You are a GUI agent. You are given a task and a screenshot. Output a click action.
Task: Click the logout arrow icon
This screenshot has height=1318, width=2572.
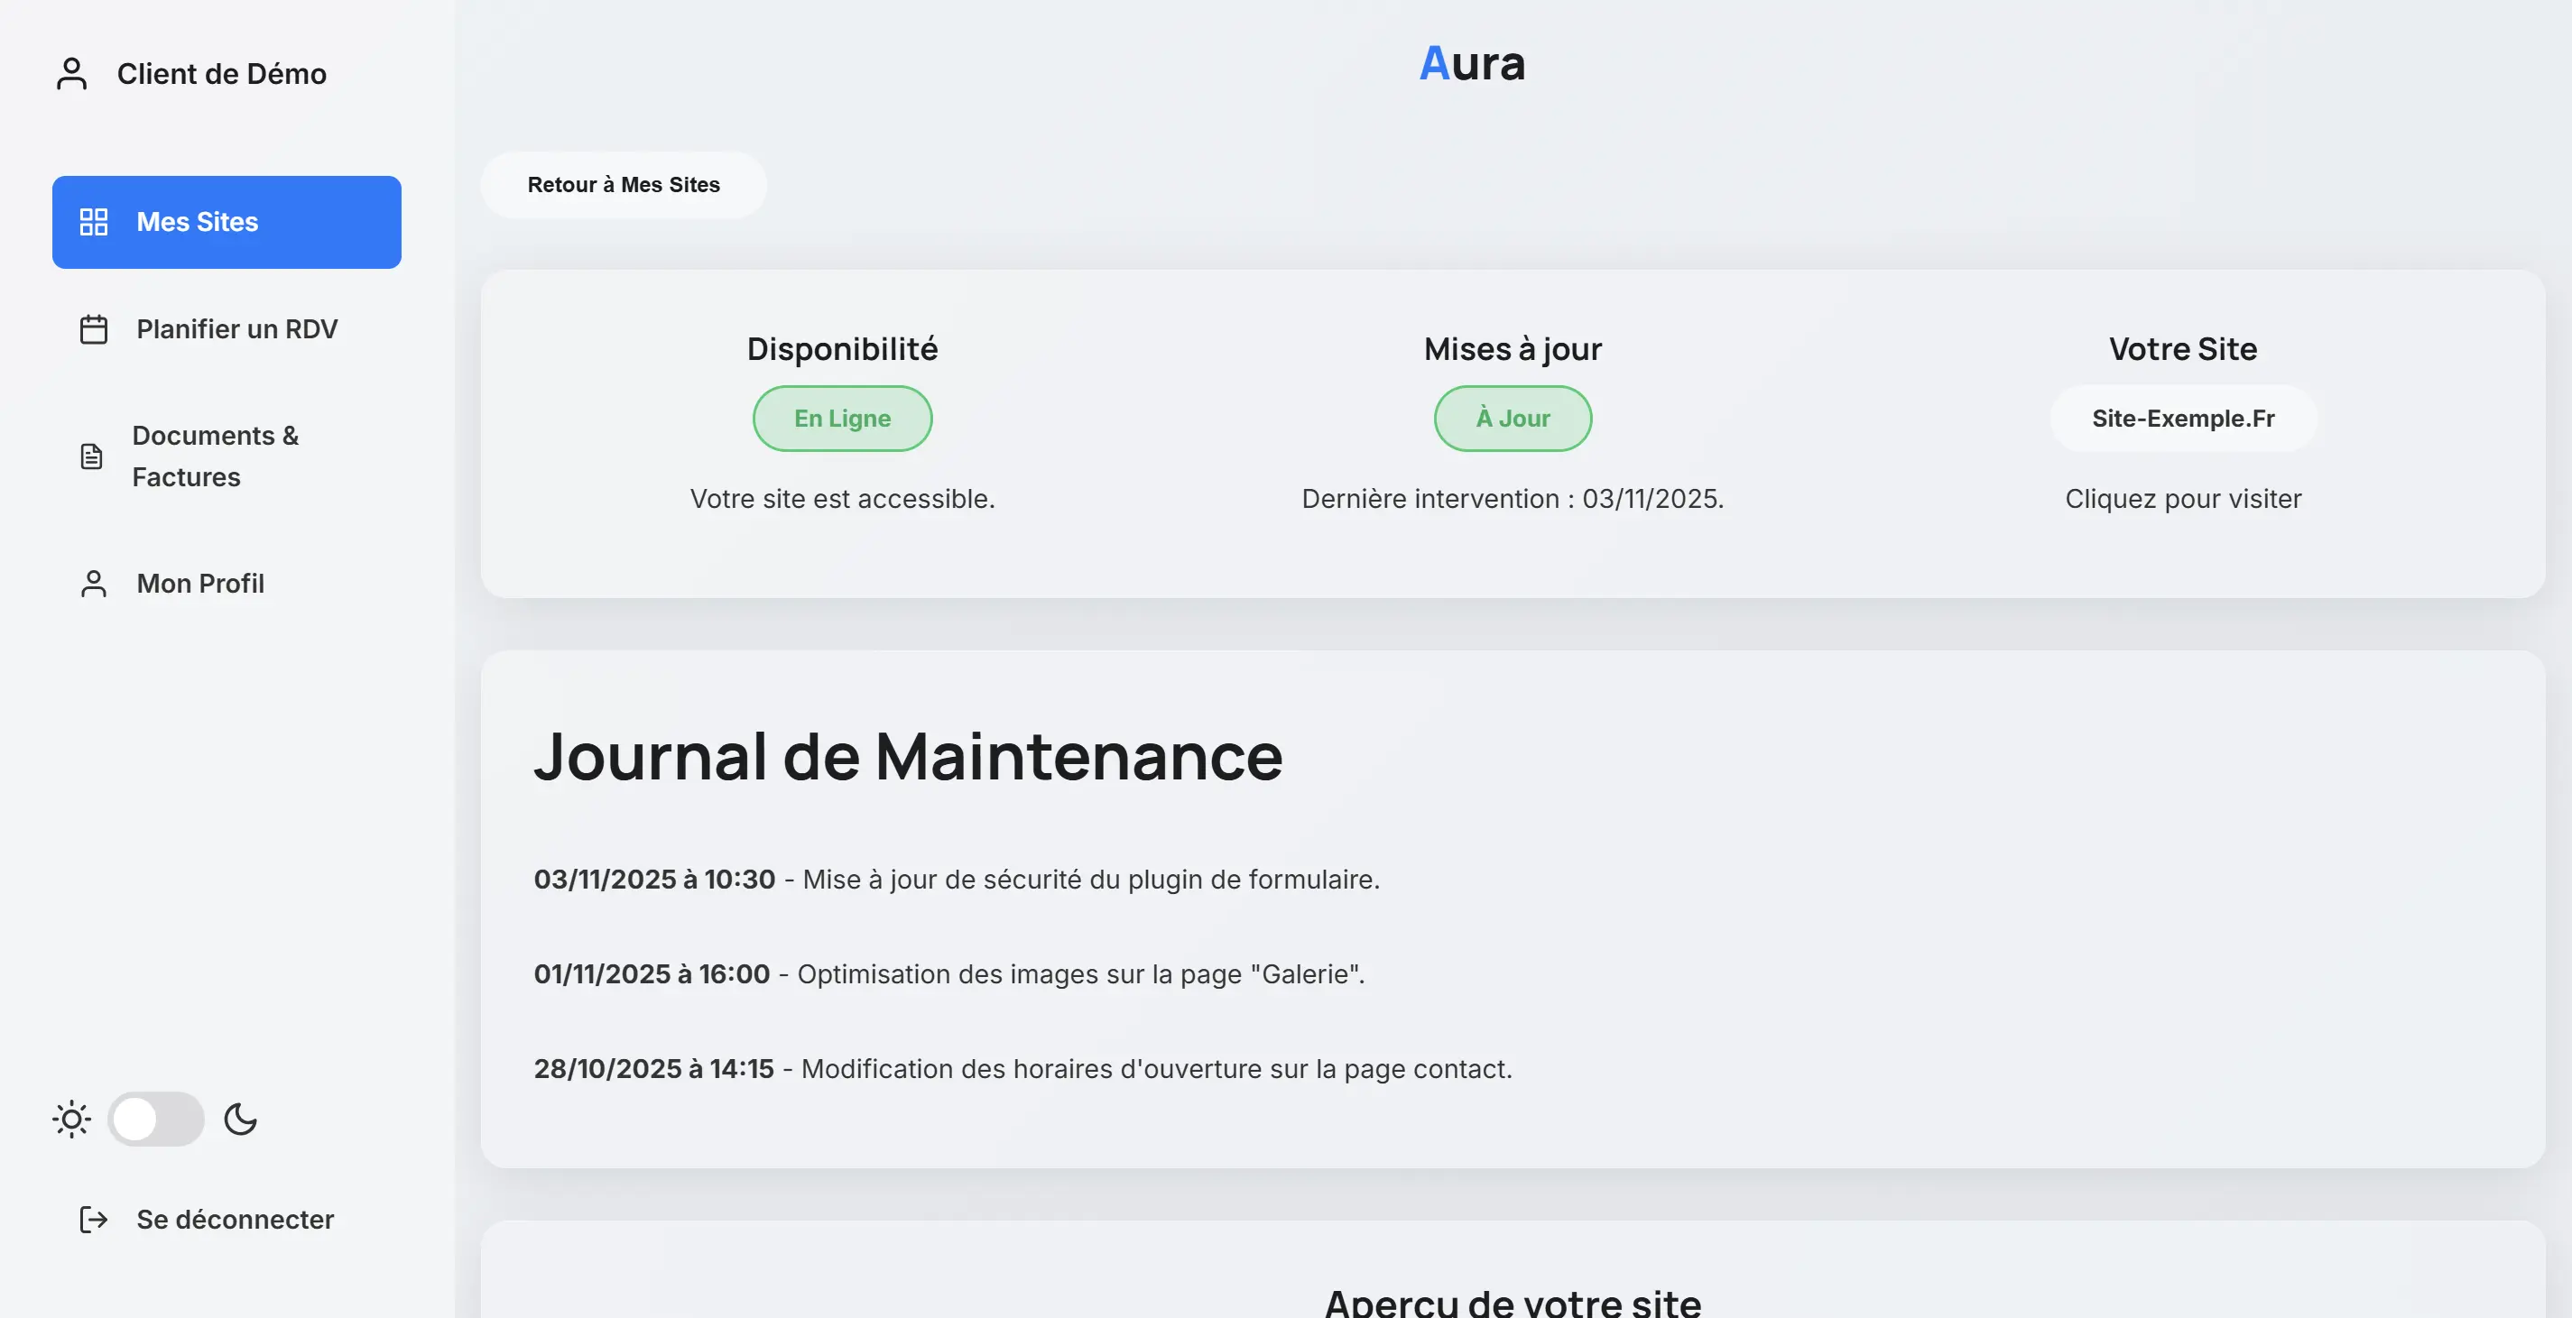click(x=93, y=1218)
